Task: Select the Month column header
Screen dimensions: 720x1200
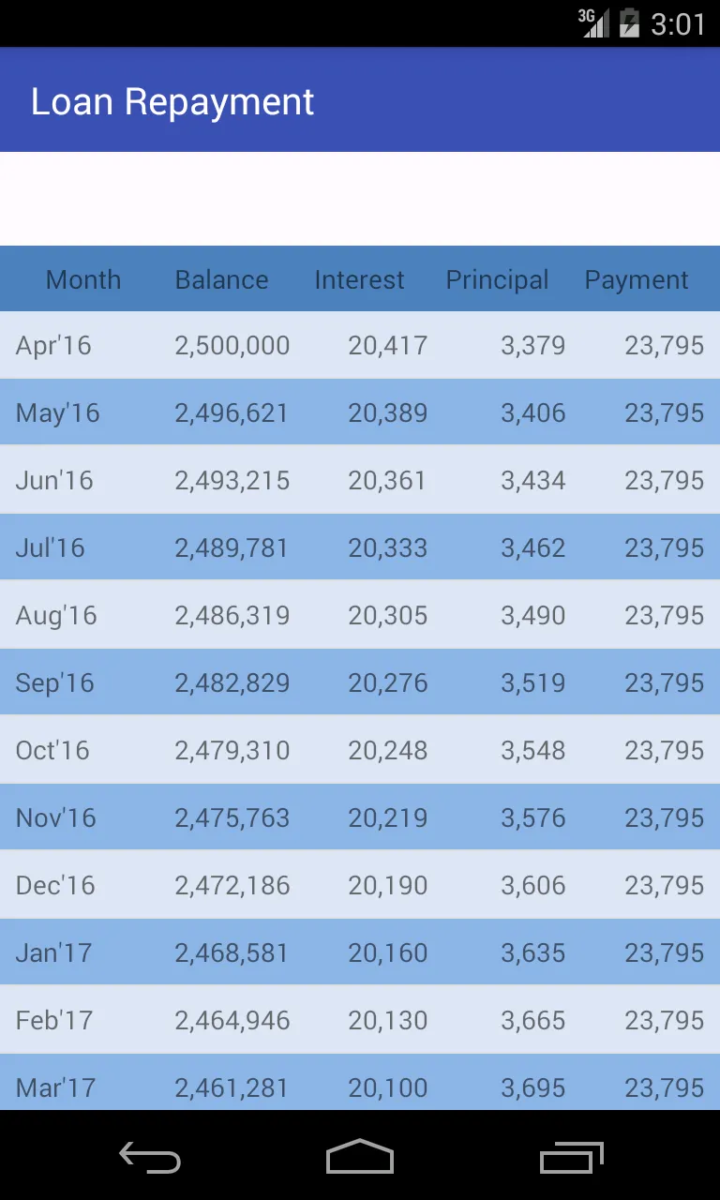Action: pyautogui.click(x=83, y=279)
